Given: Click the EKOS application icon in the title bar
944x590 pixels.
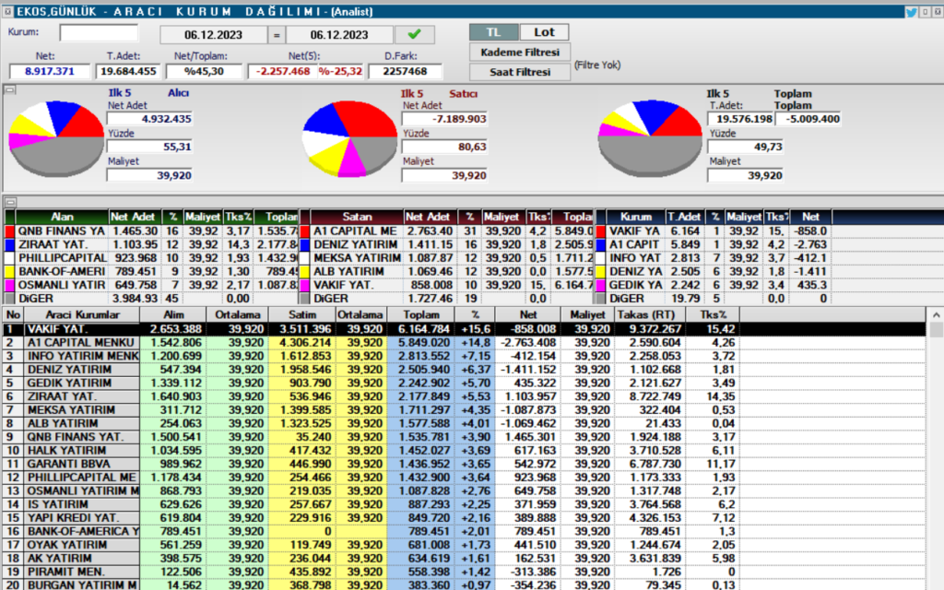Looking at the screenshot, I should click(9, 12).
